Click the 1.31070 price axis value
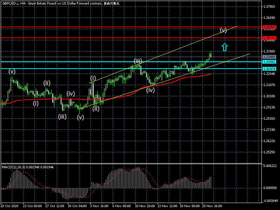 click(269, 85)
